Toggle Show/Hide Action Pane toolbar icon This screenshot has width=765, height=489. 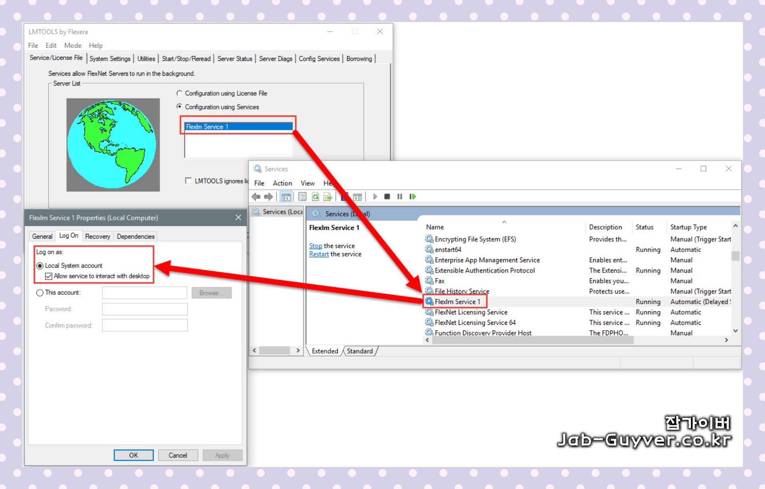357,197
